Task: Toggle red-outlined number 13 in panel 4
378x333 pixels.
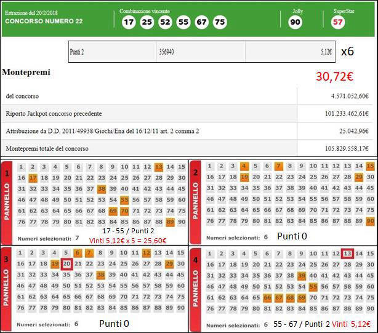Action: coord(347,254)
